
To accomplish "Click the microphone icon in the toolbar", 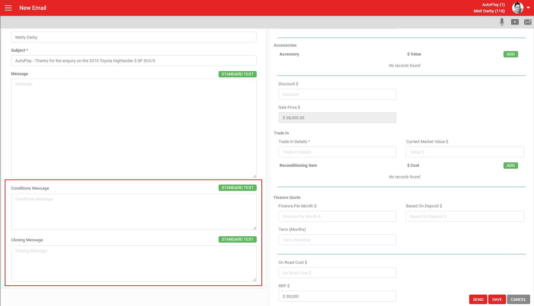I will (x=502, y=22).
